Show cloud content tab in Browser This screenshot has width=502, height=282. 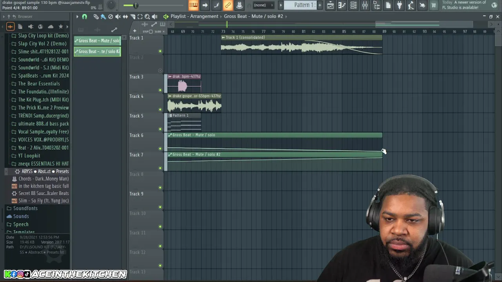pyautogui.click(x=51, y=27)
